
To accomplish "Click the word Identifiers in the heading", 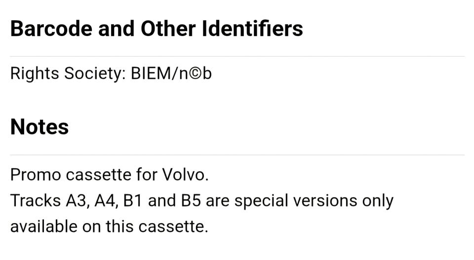I will point(252,29).
